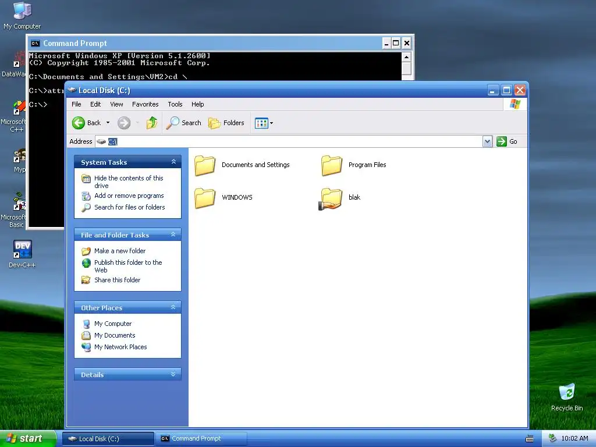Click the green Go button
Viewport: 596px width, 447px height.
(508, 141)
